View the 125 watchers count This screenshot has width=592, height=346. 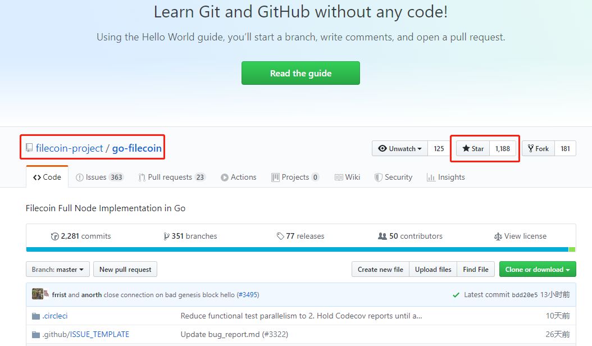(439, 148)
